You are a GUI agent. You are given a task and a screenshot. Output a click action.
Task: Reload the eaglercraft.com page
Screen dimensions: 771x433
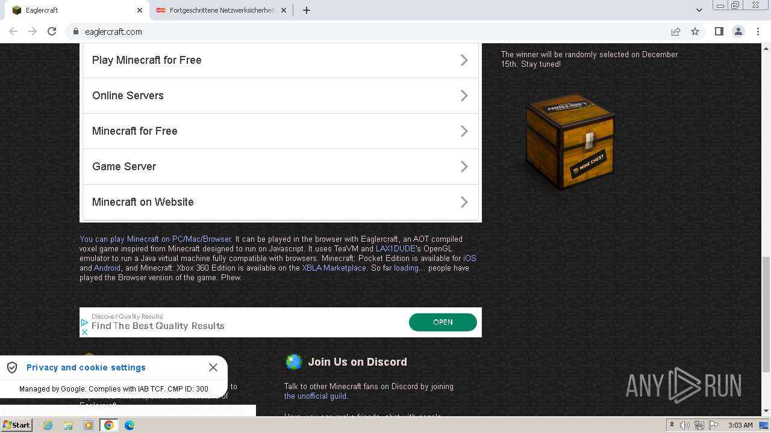pyautogui.click(x=52, y=31)
